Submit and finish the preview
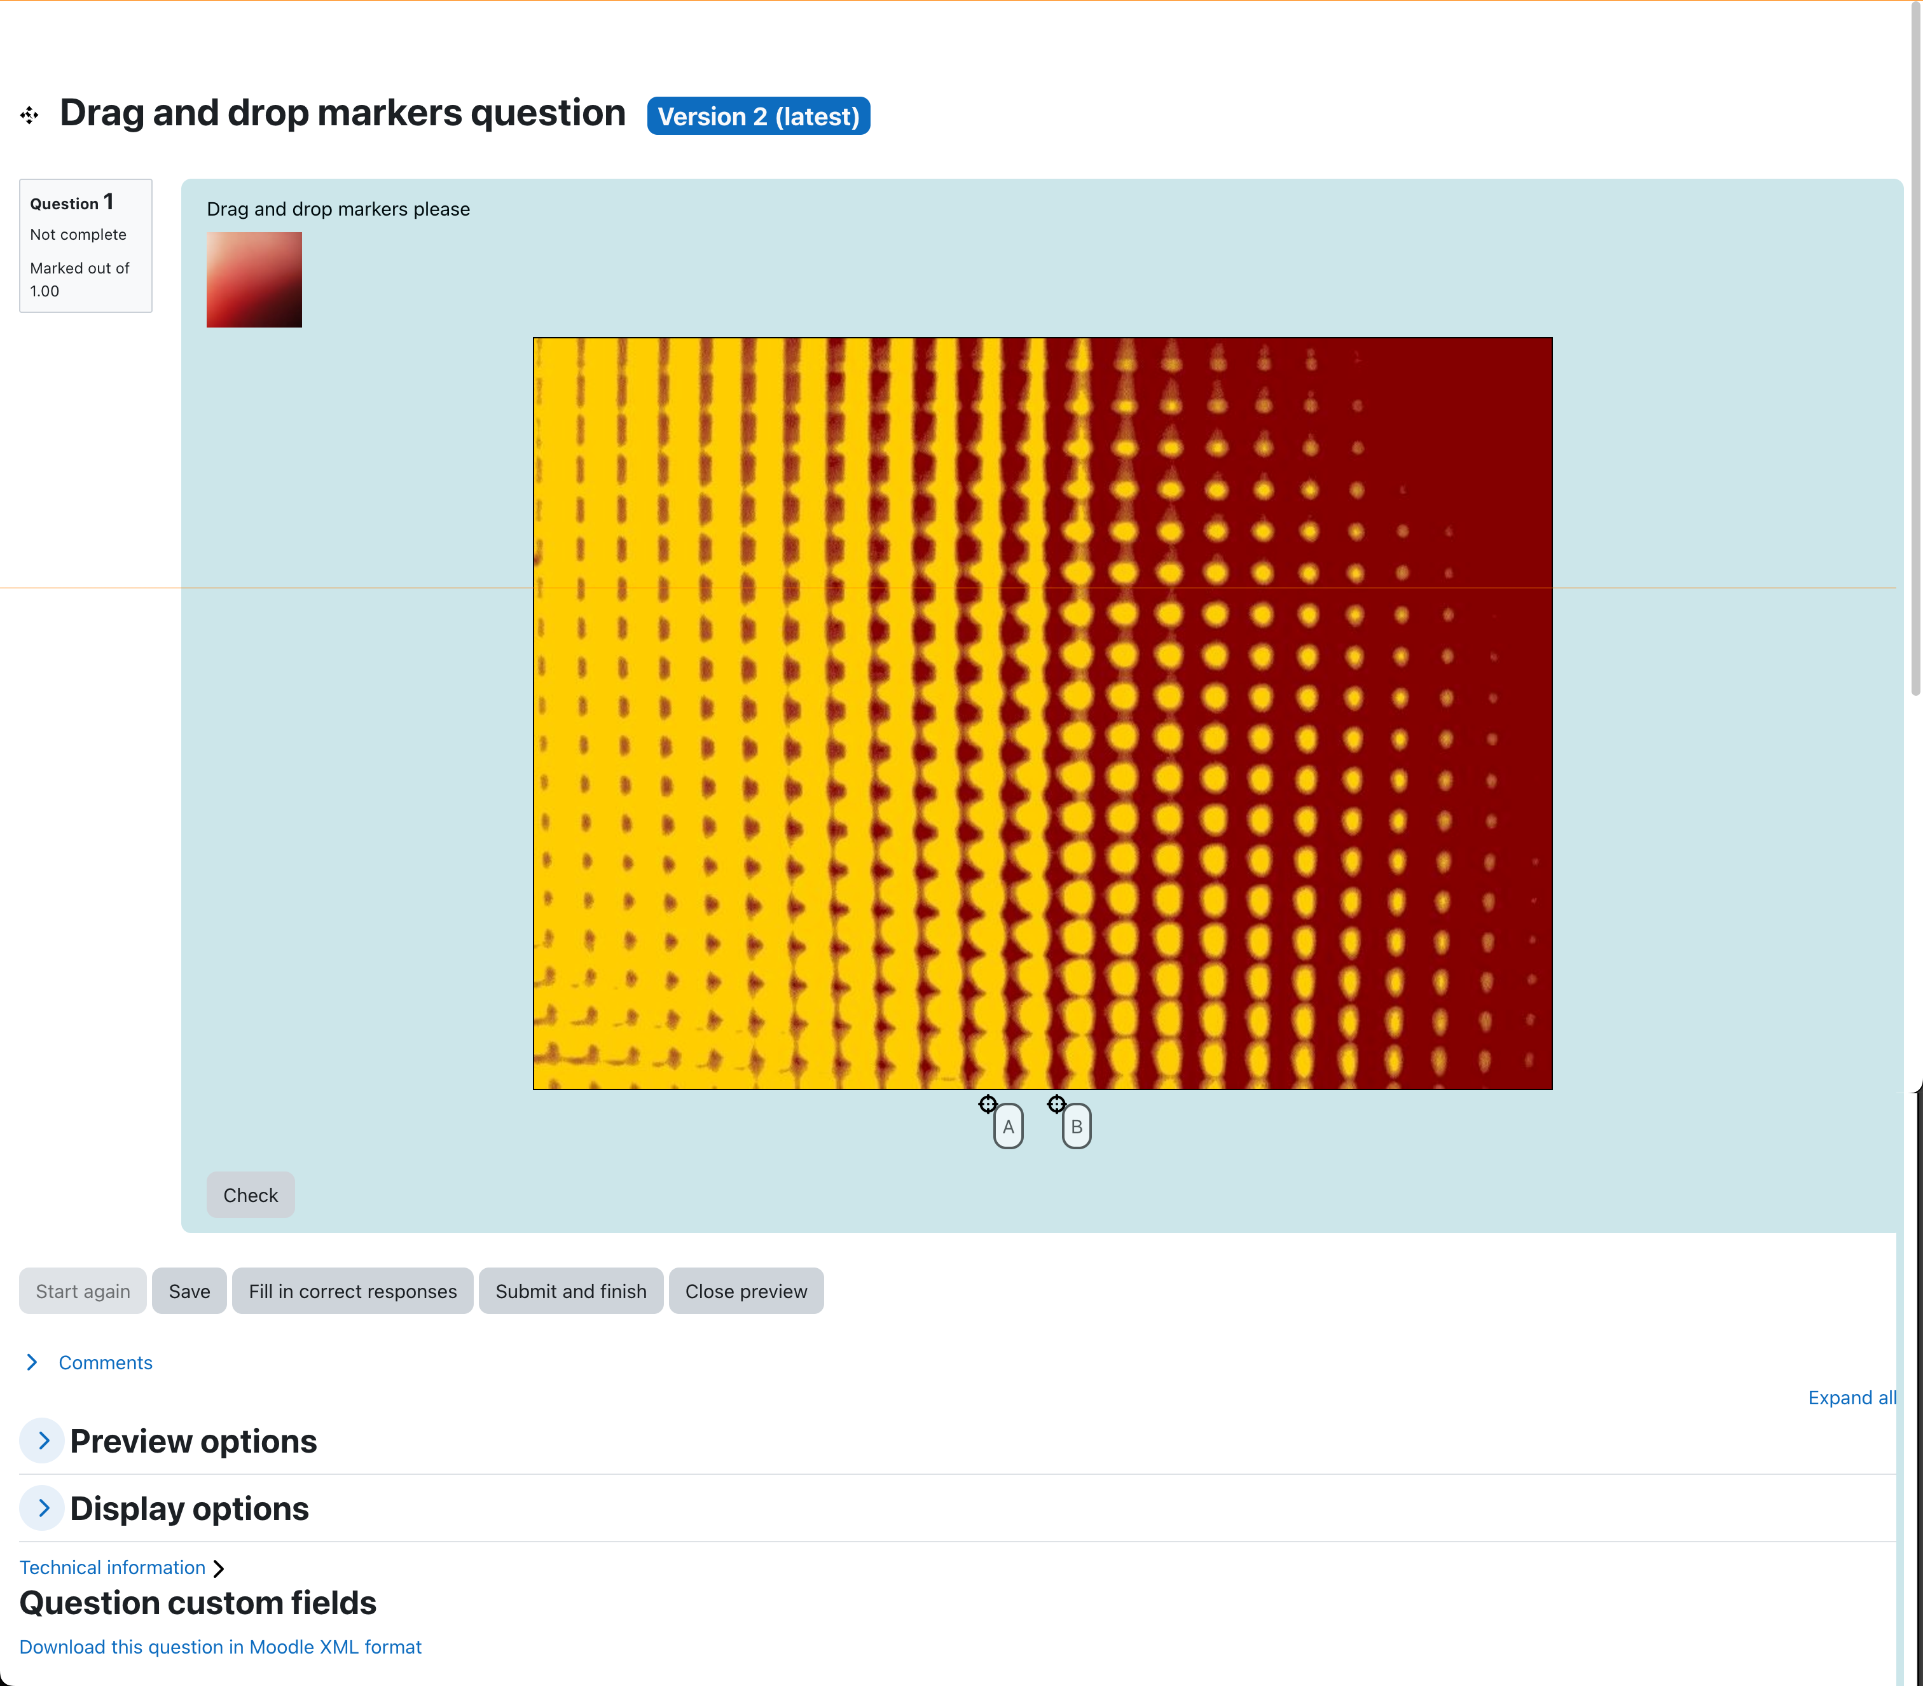The height and width of the screenshot is (1686, 1923). tap(571, 1291)
